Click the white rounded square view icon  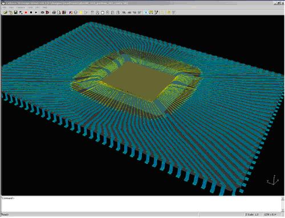coord(103,13)
